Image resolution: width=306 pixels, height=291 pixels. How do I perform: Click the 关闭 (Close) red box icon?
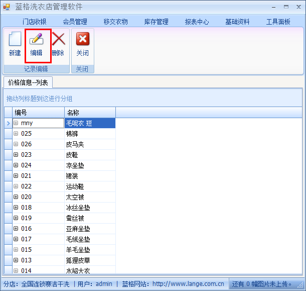click(x=83, y=39)
